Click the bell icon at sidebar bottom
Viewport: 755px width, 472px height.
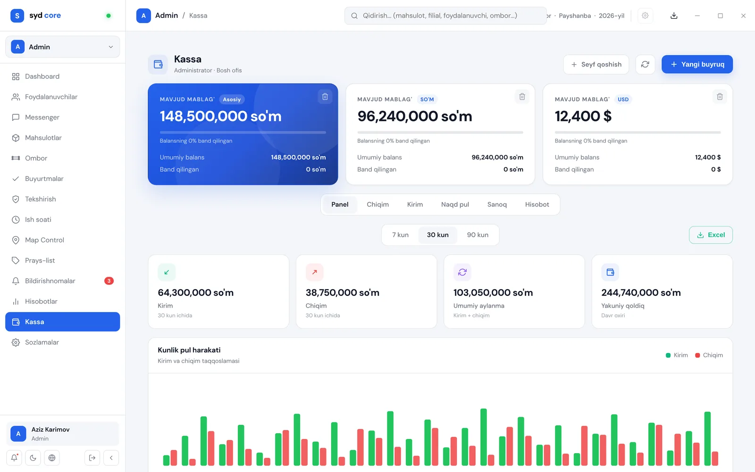(x=14, y=458)
